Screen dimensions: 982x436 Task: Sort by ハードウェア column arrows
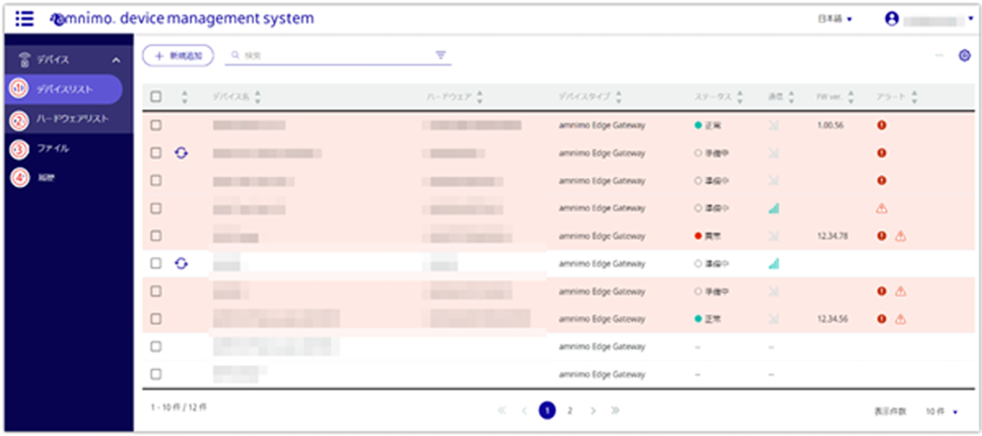[x=479, y=97]
